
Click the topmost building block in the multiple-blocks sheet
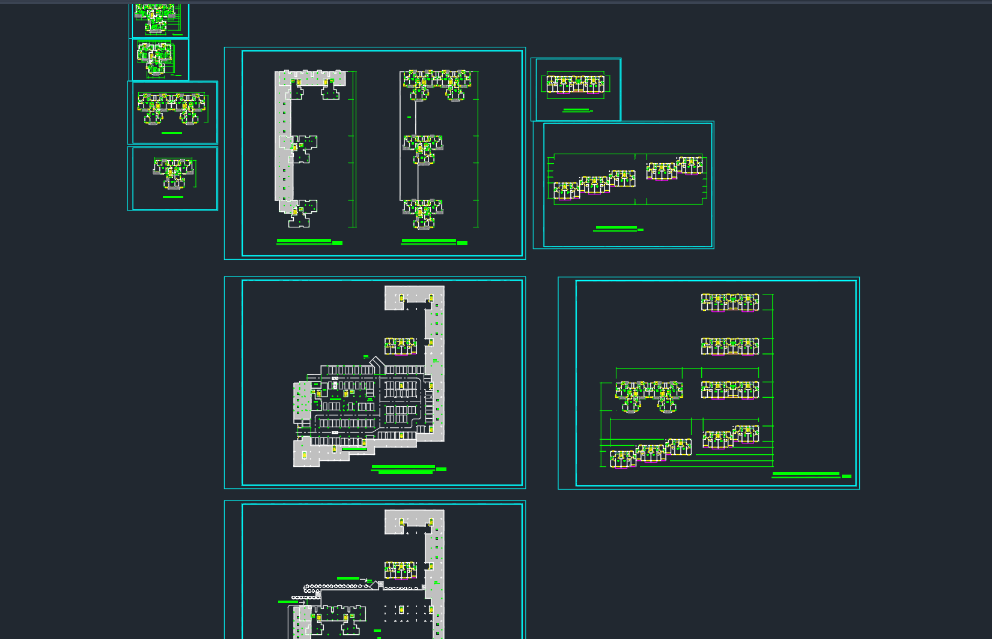(x=730, y=302)
